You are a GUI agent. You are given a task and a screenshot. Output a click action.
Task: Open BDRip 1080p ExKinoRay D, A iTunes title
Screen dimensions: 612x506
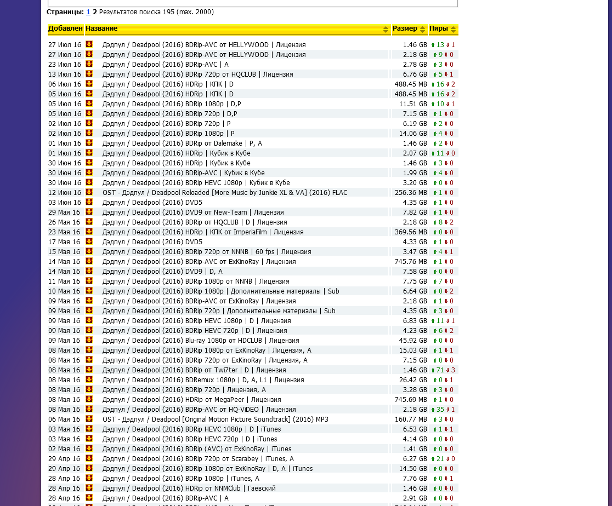coord(208,469)
